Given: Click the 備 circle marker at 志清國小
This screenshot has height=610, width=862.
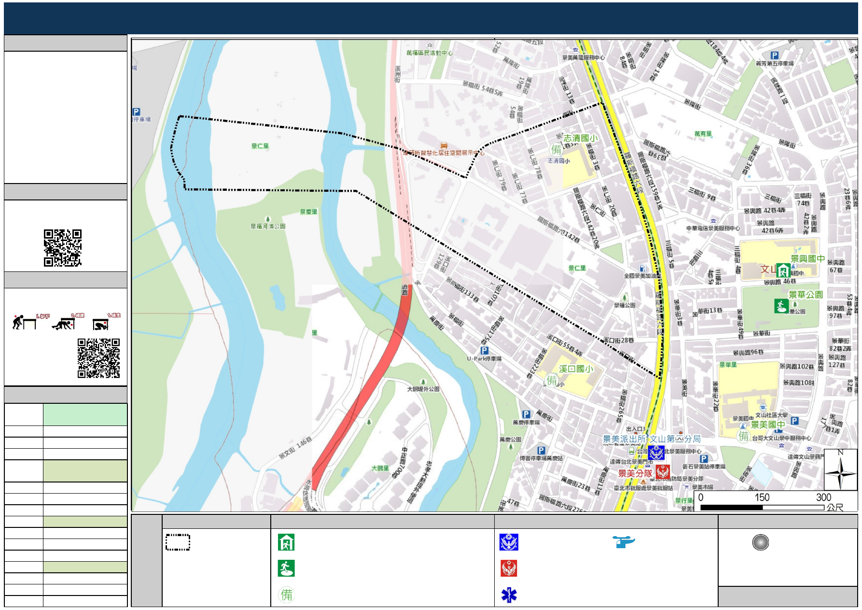Looking at the screenshot, I should click(556, 149).
